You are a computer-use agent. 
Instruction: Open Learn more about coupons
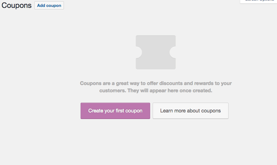190,111
